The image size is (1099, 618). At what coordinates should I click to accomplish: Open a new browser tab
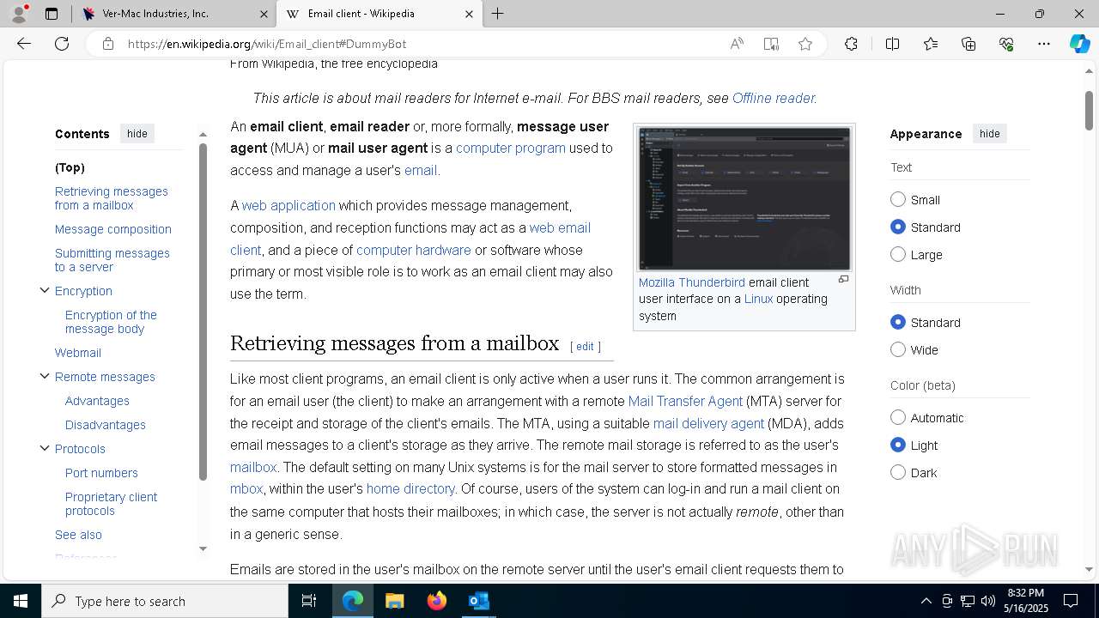pos(497,14)
